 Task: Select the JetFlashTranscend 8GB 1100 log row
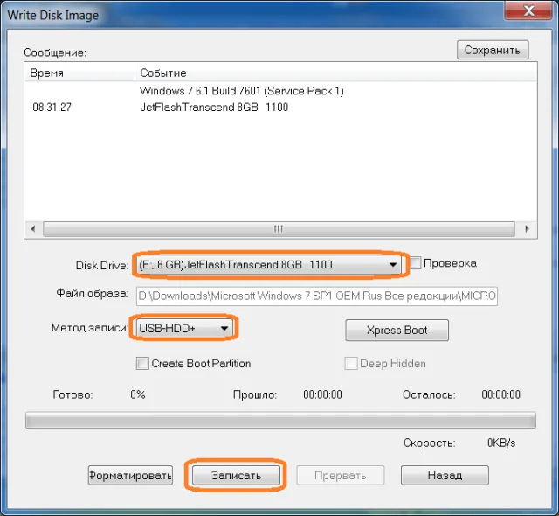click(x=281, y=107)
